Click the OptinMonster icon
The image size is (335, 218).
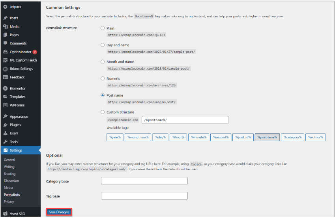6,52
